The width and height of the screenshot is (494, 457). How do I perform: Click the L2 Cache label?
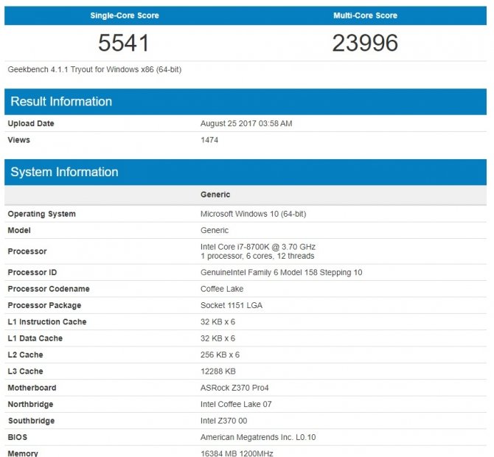[x=25, y=355]
